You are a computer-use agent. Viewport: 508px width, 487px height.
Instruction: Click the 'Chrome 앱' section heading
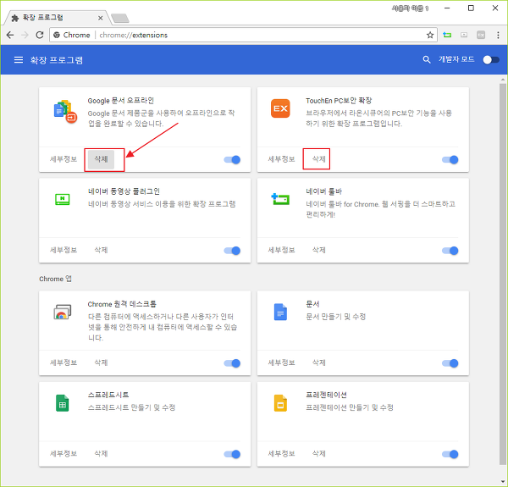[55, 279]
